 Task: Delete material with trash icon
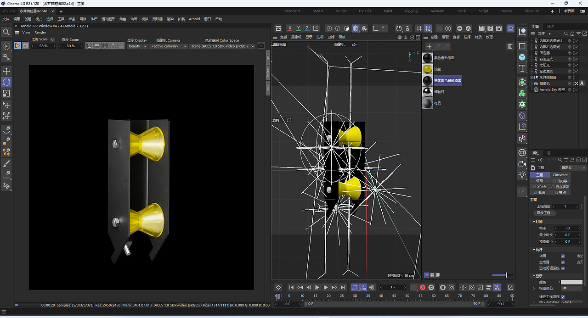coord(510,46)
